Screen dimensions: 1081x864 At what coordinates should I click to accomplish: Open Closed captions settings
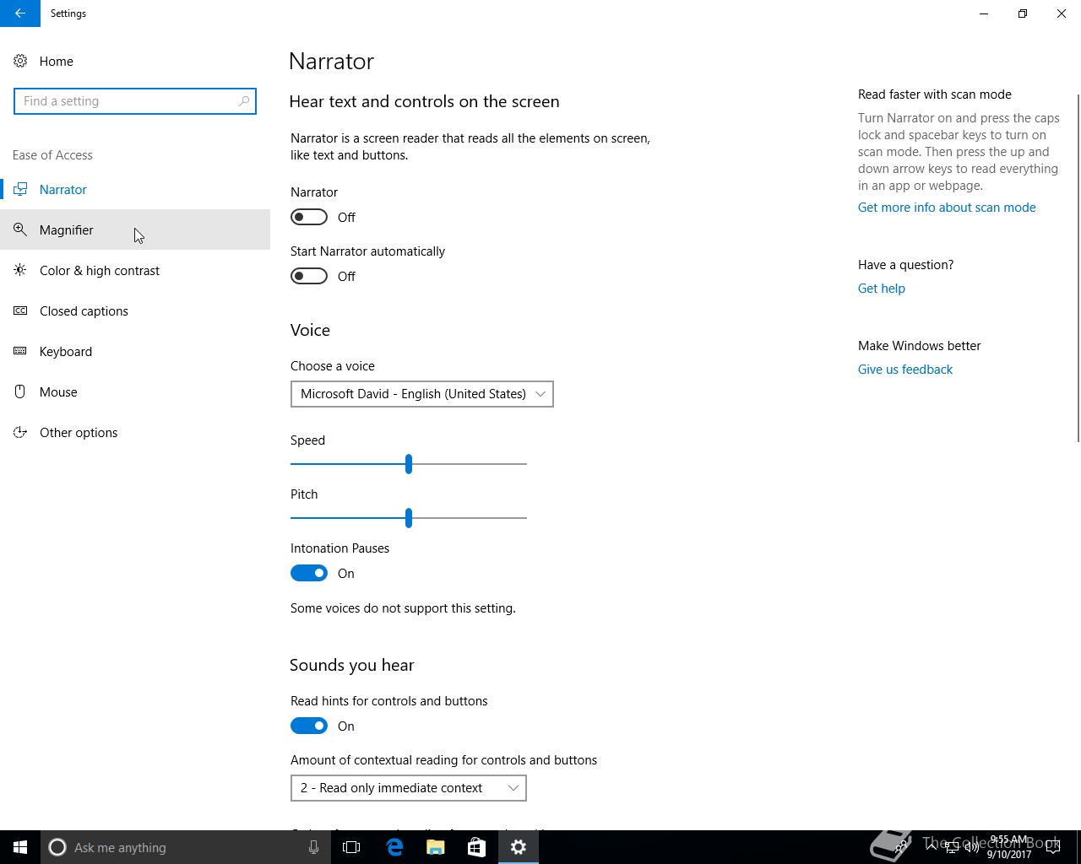pyautogui.click(x=135, y=310)
